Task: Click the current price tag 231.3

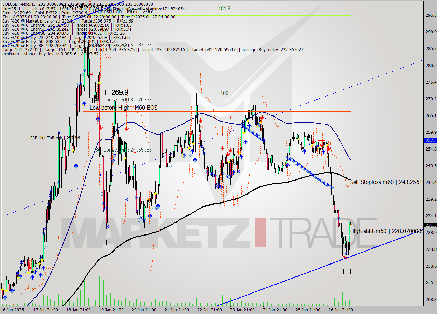Action: click(431, 225)
